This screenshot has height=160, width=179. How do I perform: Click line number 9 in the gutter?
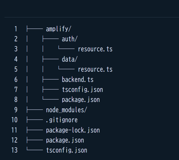tap(16, 110)
